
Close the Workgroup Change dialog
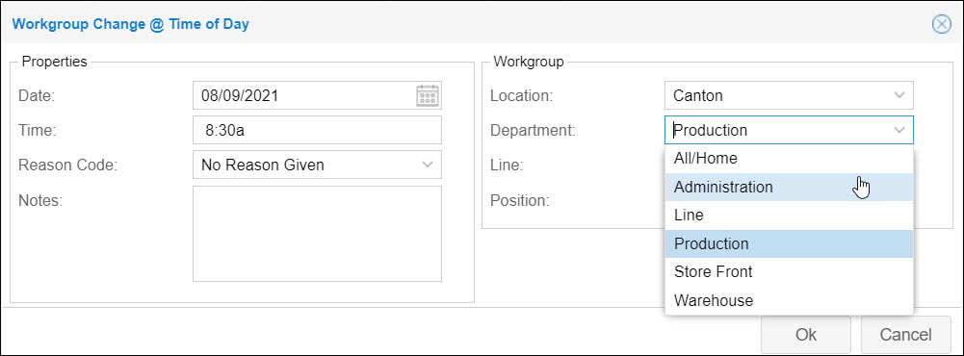click(941, 25)
